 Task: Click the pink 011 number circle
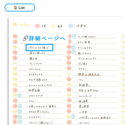(x=15, y=90)
